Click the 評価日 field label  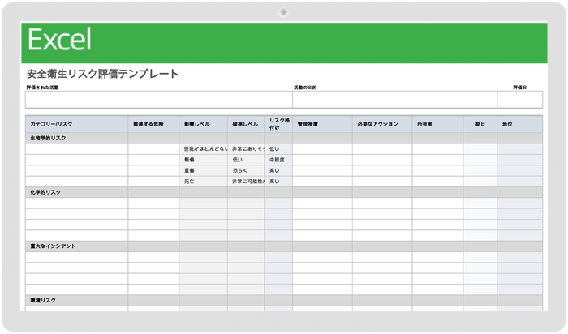[520, 88]
